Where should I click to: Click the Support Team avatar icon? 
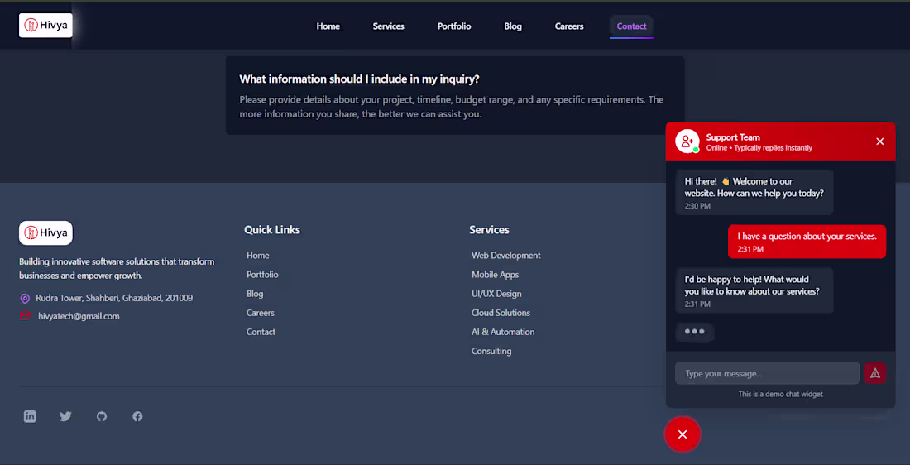click(x=687, y=141)
